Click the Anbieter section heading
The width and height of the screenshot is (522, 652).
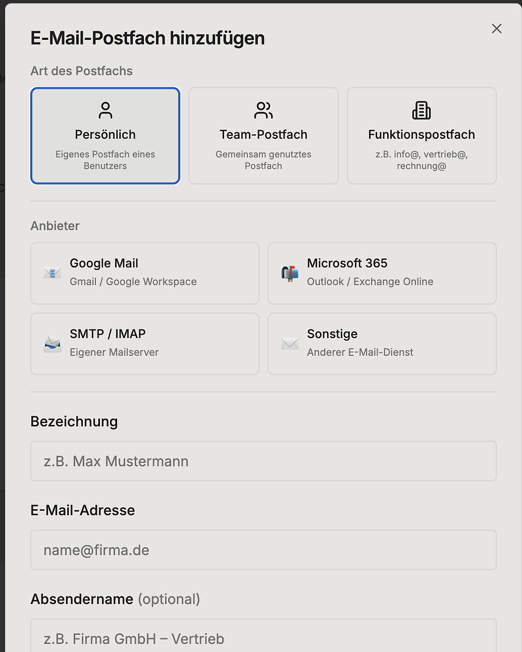click(x=55, y=226)
